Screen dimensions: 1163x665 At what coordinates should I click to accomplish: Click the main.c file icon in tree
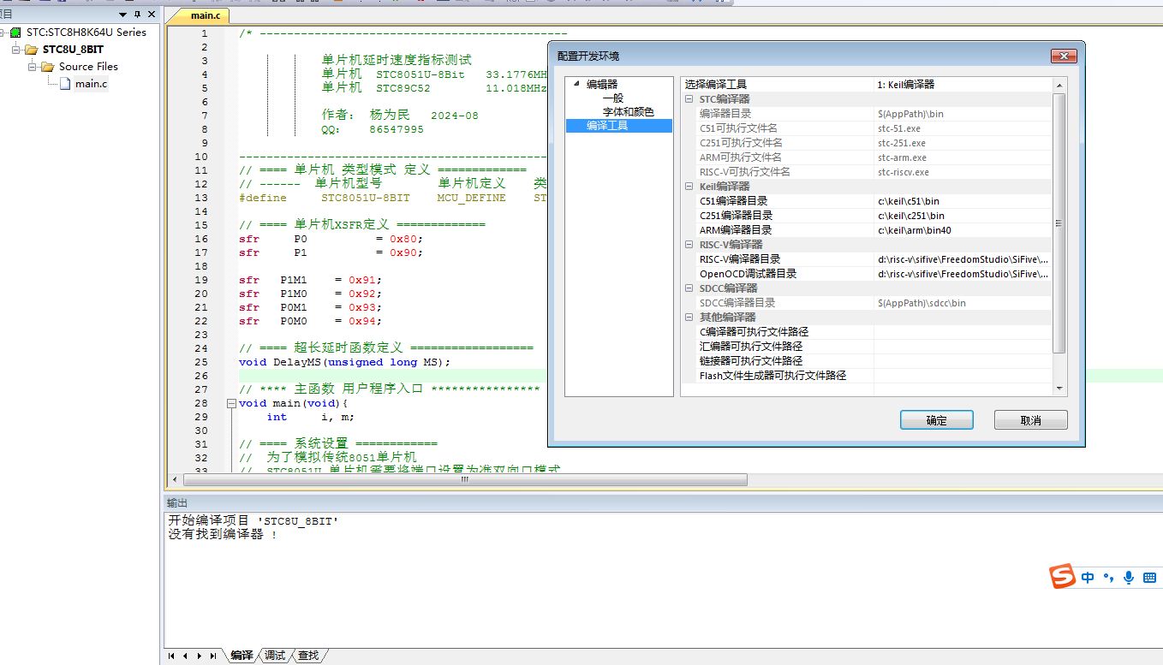click(65, 84)
